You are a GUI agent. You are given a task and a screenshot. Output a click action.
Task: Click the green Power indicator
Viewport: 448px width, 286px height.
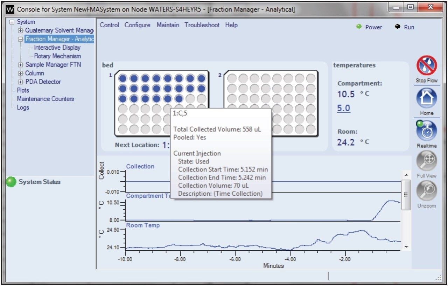[x=359, y=27]
